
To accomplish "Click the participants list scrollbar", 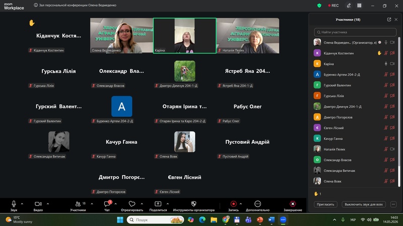I will point(399,111).
